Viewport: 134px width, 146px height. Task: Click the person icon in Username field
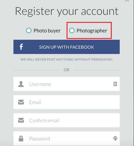coord(21,84)
